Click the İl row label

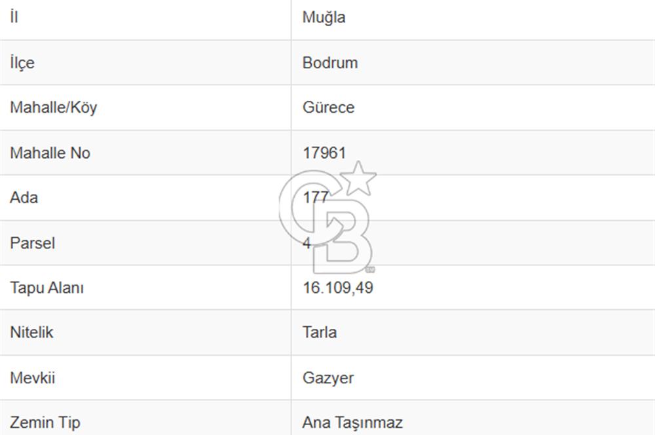pos(14,18)
